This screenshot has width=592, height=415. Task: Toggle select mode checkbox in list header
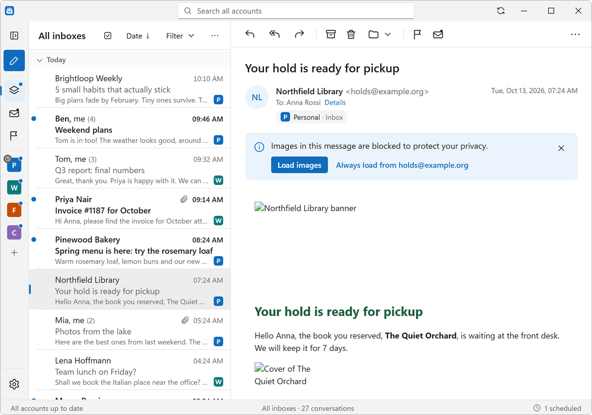coord(108,36)
